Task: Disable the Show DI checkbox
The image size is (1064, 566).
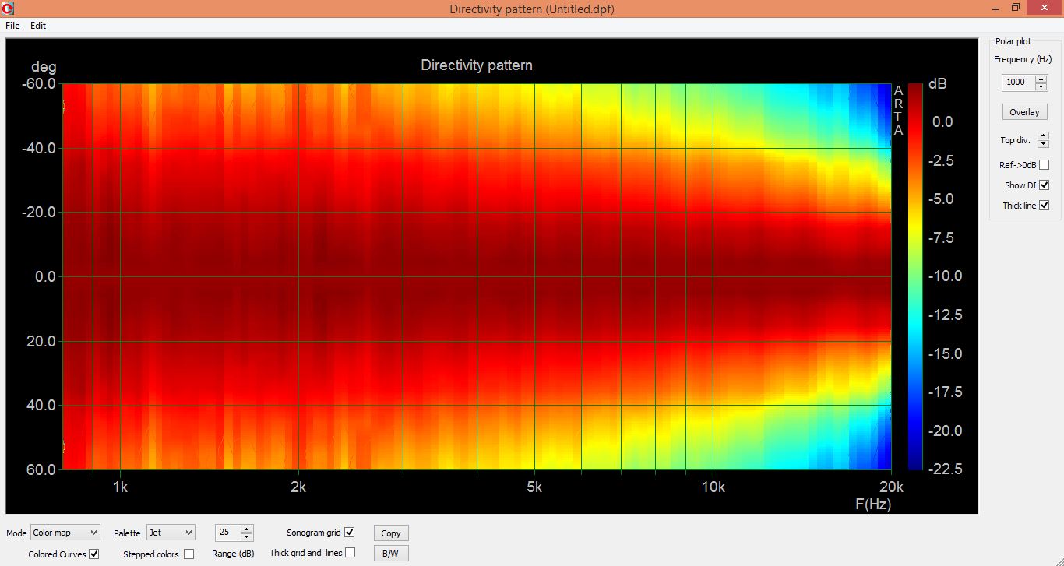Action: point(1045,185)
